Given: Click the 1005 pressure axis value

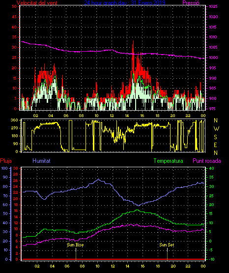Looking at the screenshot, I should [213, 47].
